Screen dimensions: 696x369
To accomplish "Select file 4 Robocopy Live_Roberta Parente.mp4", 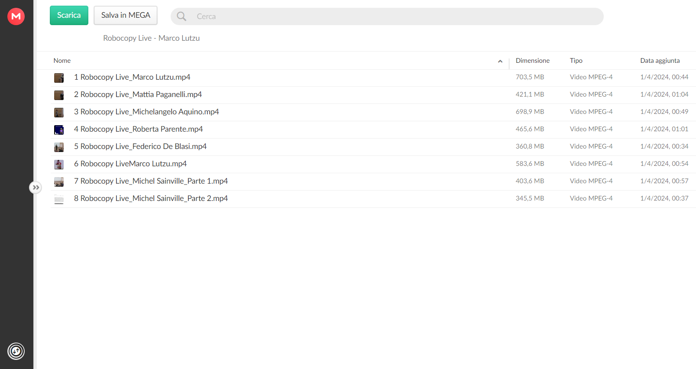I will coord(138,129).
